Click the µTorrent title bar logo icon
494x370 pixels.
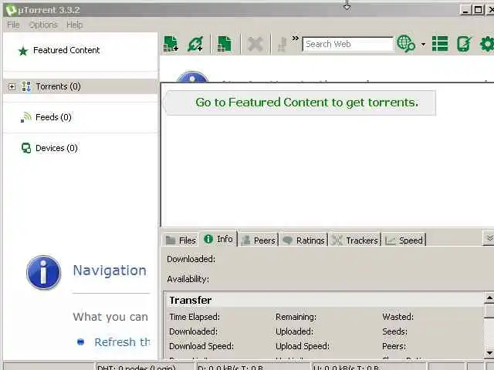(11, 10)
